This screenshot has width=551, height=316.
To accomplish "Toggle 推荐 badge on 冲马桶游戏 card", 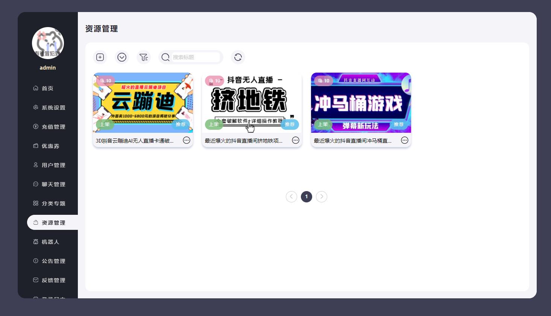I will (399, 125).
